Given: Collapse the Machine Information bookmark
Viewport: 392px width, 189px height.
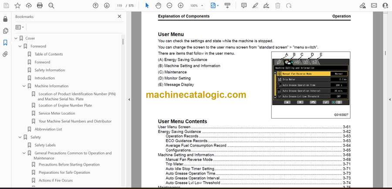Looking at the screenshot, I should pyautogui.click(x=24, y=86).
